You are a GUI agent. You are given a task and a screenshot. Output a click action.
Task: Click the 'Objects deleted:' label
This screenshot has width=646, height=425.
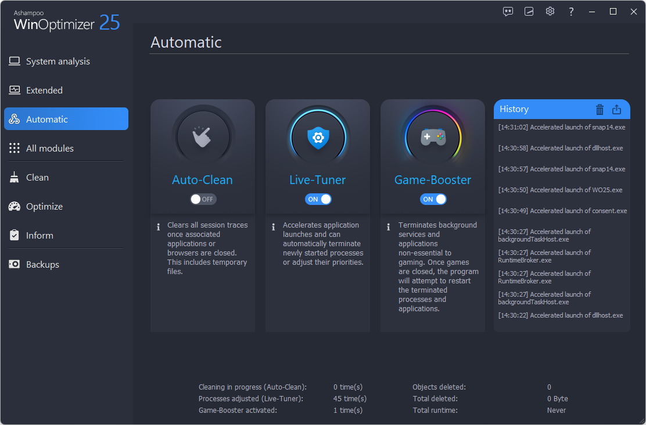(439, 387)
